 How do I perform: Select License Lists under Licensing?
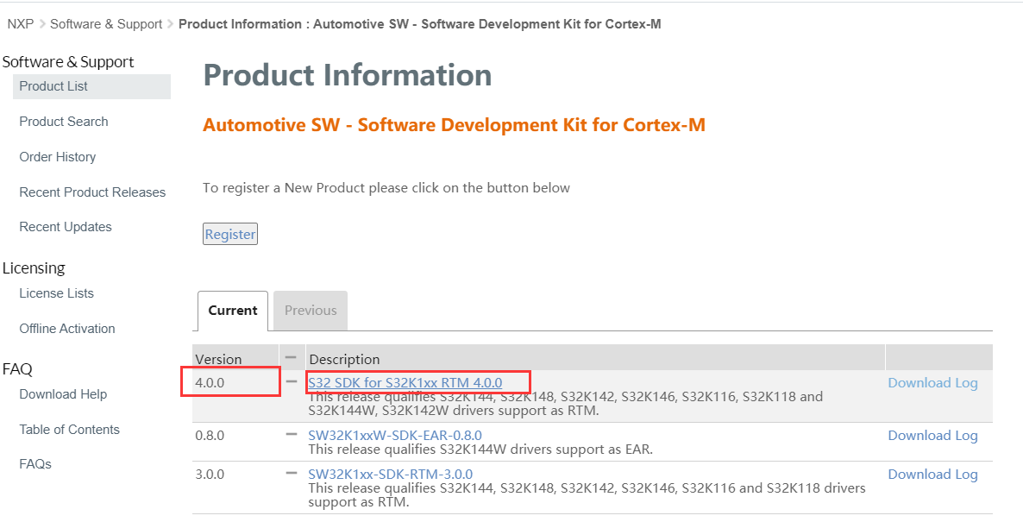(56, 293)
